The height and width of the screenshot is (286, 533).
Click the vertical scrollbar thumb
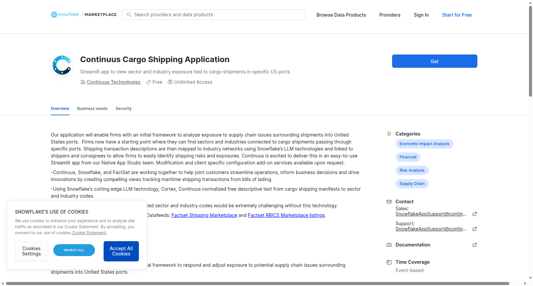pyautogui.click(x=530, y=51)
